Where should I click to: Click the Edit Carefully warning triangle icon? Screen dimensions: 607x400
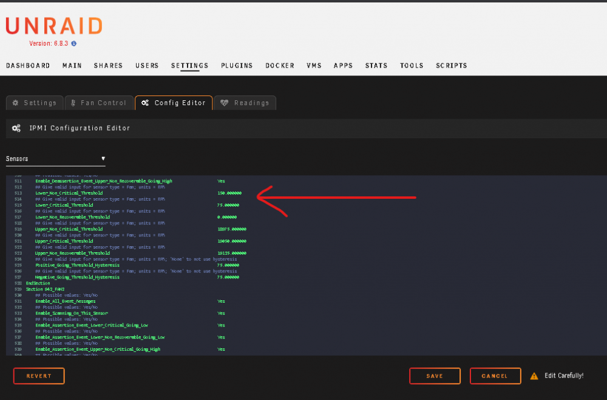(x=534, y=376)
